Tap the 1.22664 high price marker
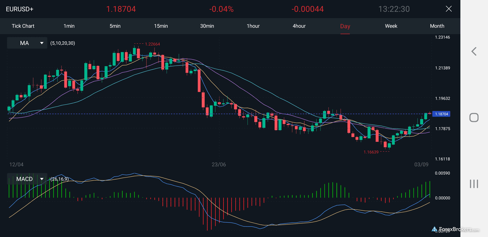Viewport: 488px width, 237px height. [x=153, y=44]
